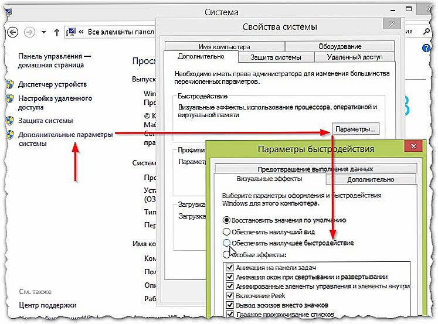Viewport: 438px width, 324px height.
Task: Select Особые эффекты radio button
Action: [x=226, y=255]
